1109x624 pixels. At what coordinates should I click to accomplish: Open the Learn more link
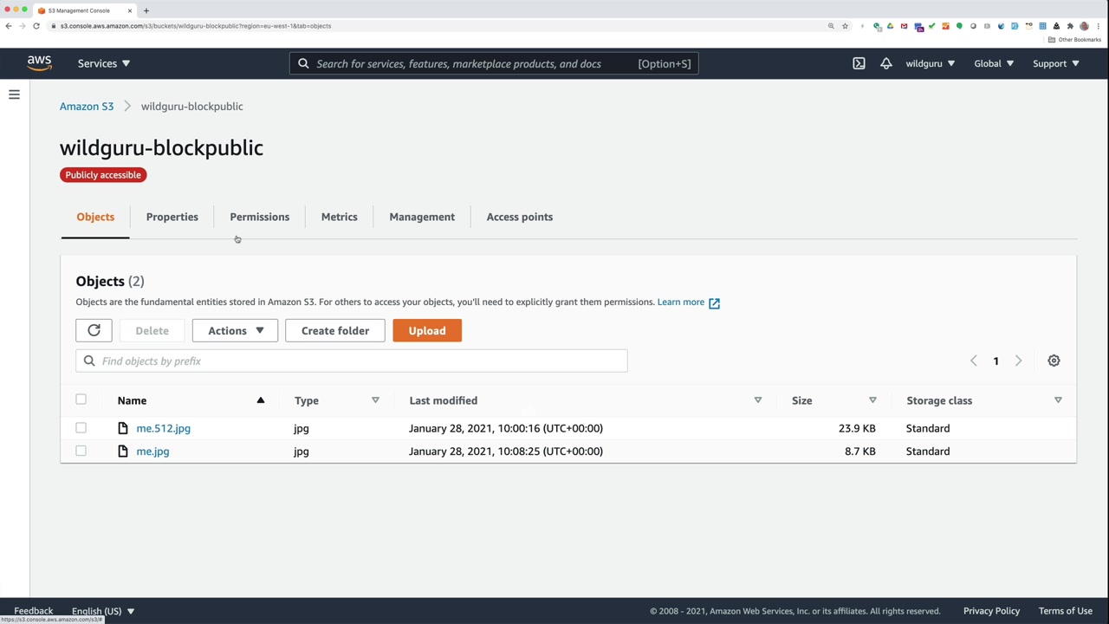coord(688,302)
